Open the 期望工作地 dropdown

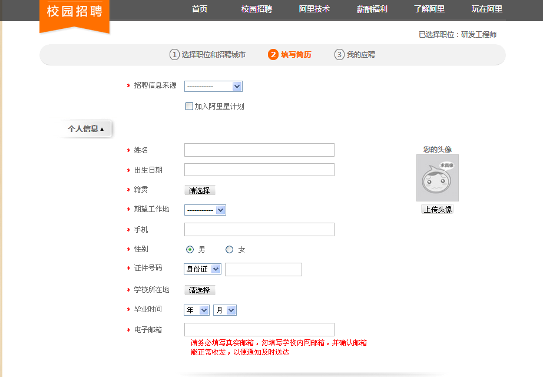tap(205, 210)
